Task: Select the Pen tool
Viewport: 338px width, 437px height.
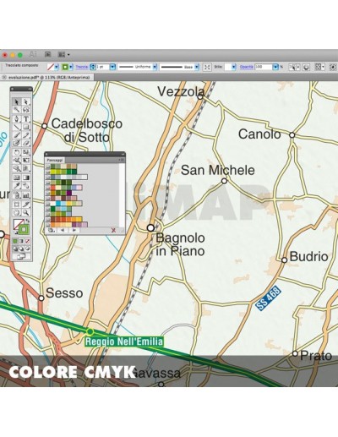Action: (x=17, y=118)
